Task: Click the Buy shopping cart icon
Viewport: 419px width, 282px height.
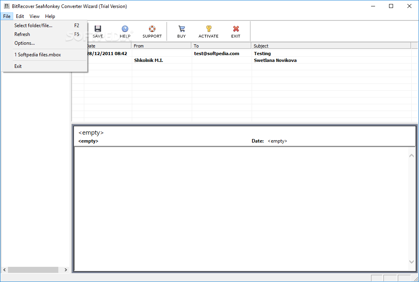Action: coord(181,29)
